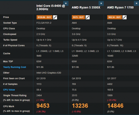Click the Other row label

click(x=6, y=73)
